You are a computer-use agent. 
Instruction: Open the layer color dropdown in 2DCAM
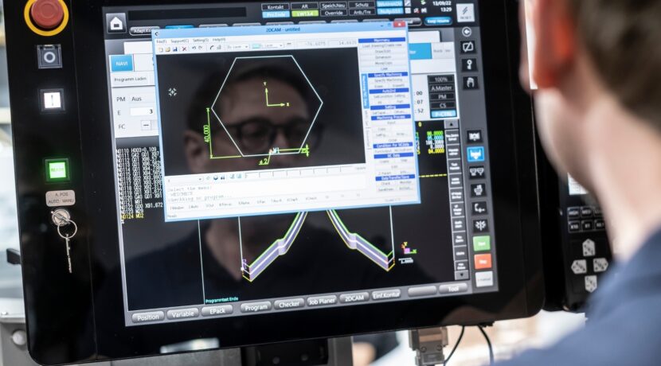tap(268, 45)
